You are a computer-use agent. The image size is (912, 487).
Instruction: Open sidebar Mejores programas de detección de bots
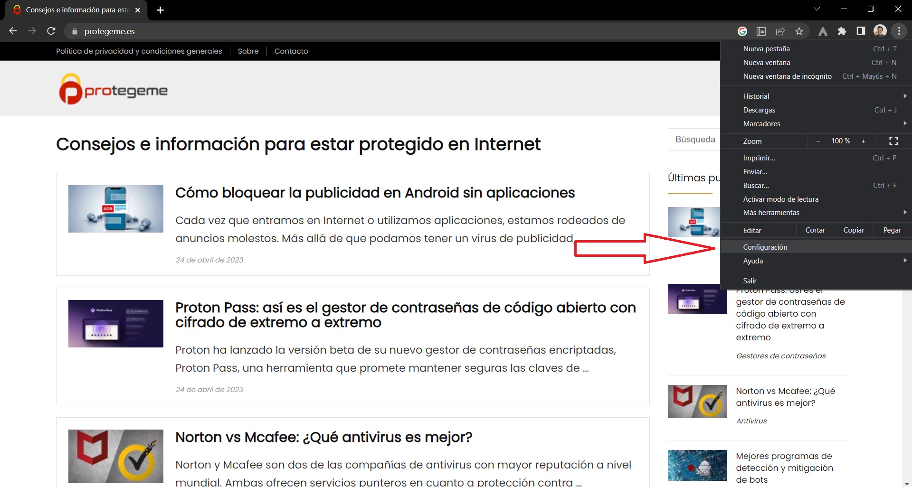(784, 468)
